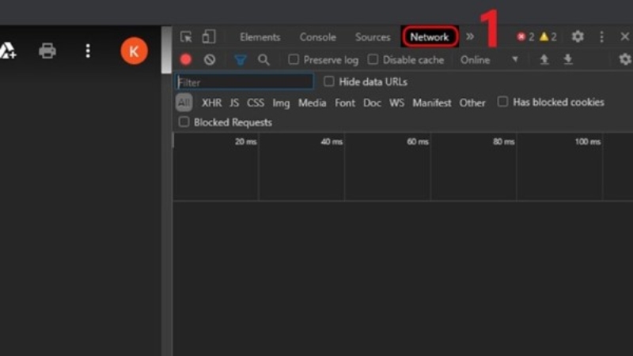Open network search magnifier icon
This screenshot has width=633, height=356.
263,60
